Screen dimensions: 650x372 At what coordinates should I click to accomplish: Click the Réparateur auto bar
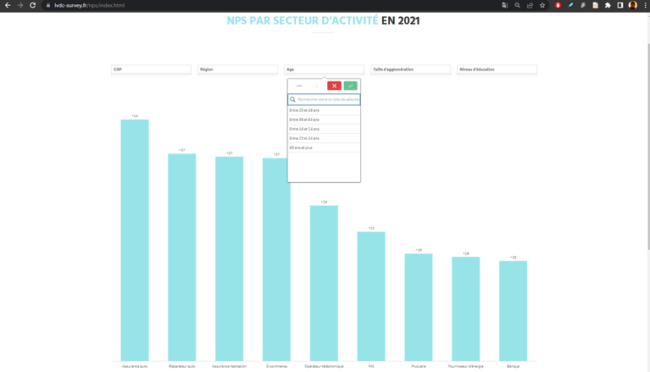182,257
